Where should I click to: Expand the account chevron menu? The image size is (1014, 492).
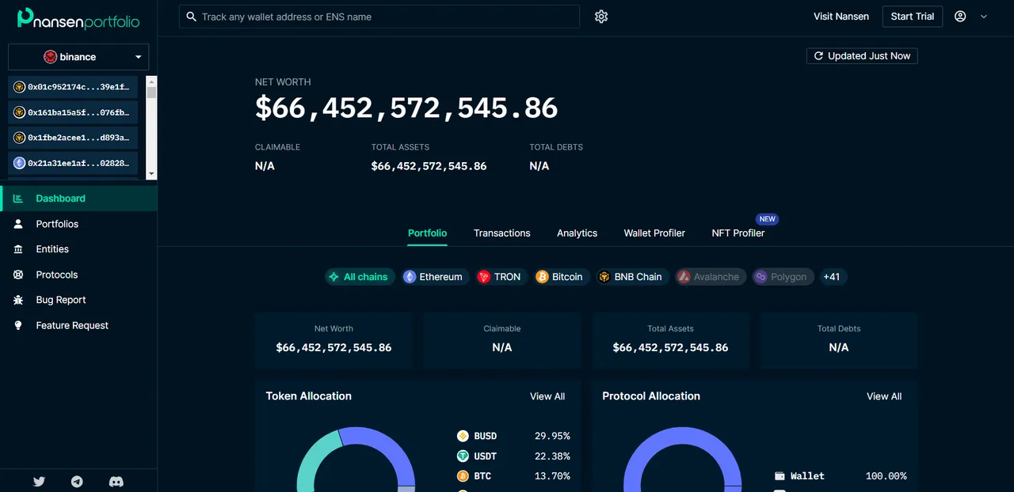coord(984,17)
